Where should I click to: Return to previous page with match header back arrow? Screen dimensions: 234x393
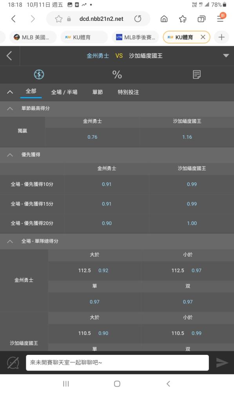pos(9,56)
